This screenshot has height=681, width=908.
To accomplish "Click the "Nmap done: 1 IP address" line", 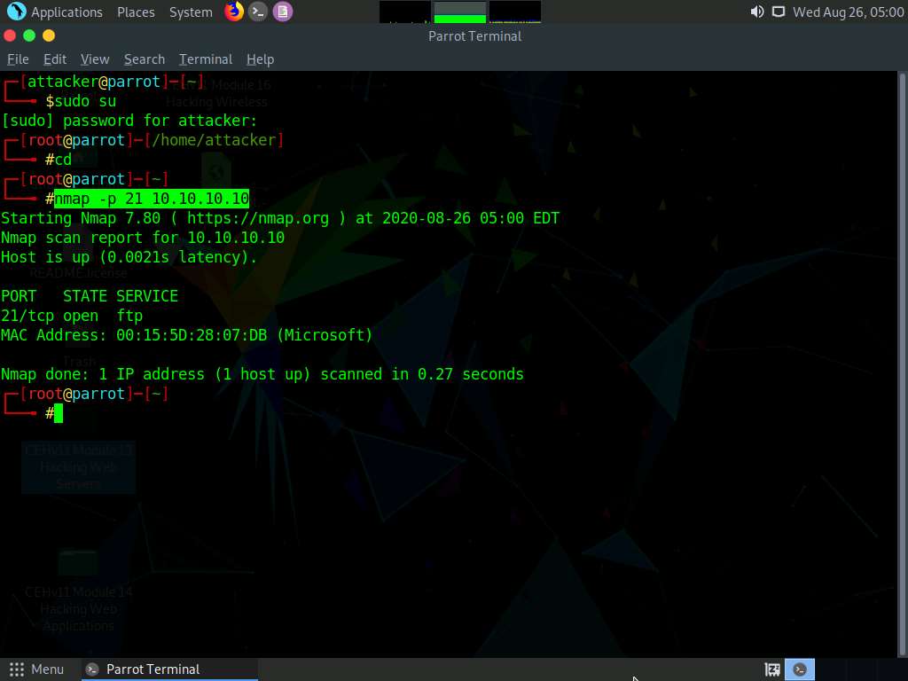I will tap(262, 374).
